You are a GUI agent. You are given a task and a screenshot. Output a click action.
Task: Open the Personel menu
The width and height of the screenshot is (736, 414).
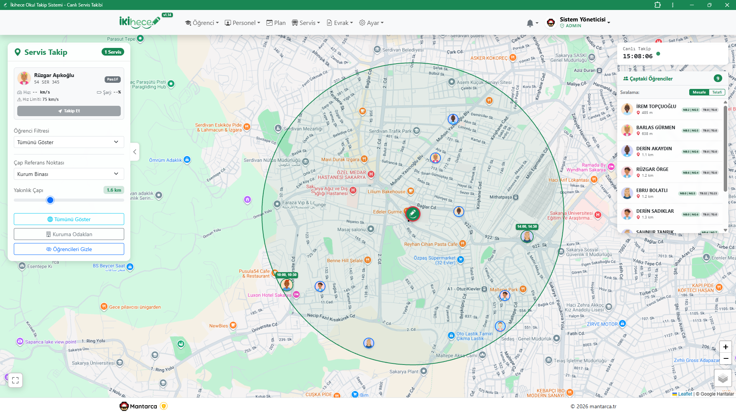tap(242, 23)
